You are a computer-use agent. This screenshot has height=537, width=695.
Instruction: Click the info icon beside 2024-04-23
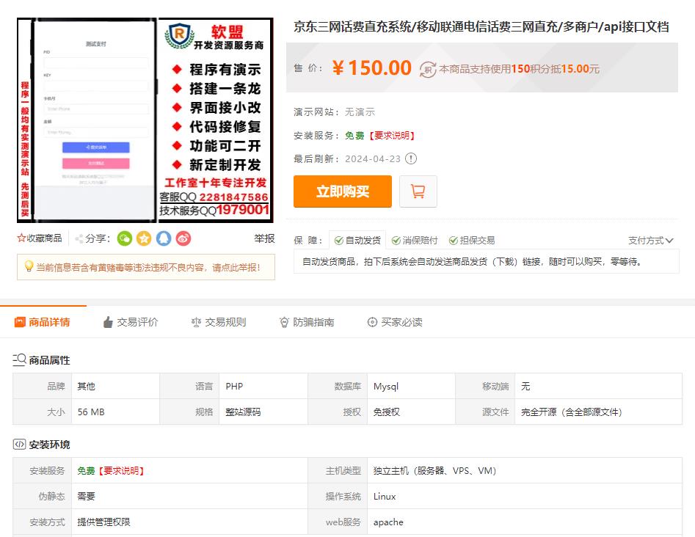pyautogui.click(x=411, y=158)
